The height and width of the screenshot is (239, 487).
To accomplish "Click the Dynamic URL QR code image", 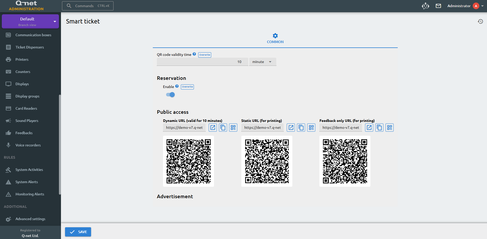I will 189,161.
